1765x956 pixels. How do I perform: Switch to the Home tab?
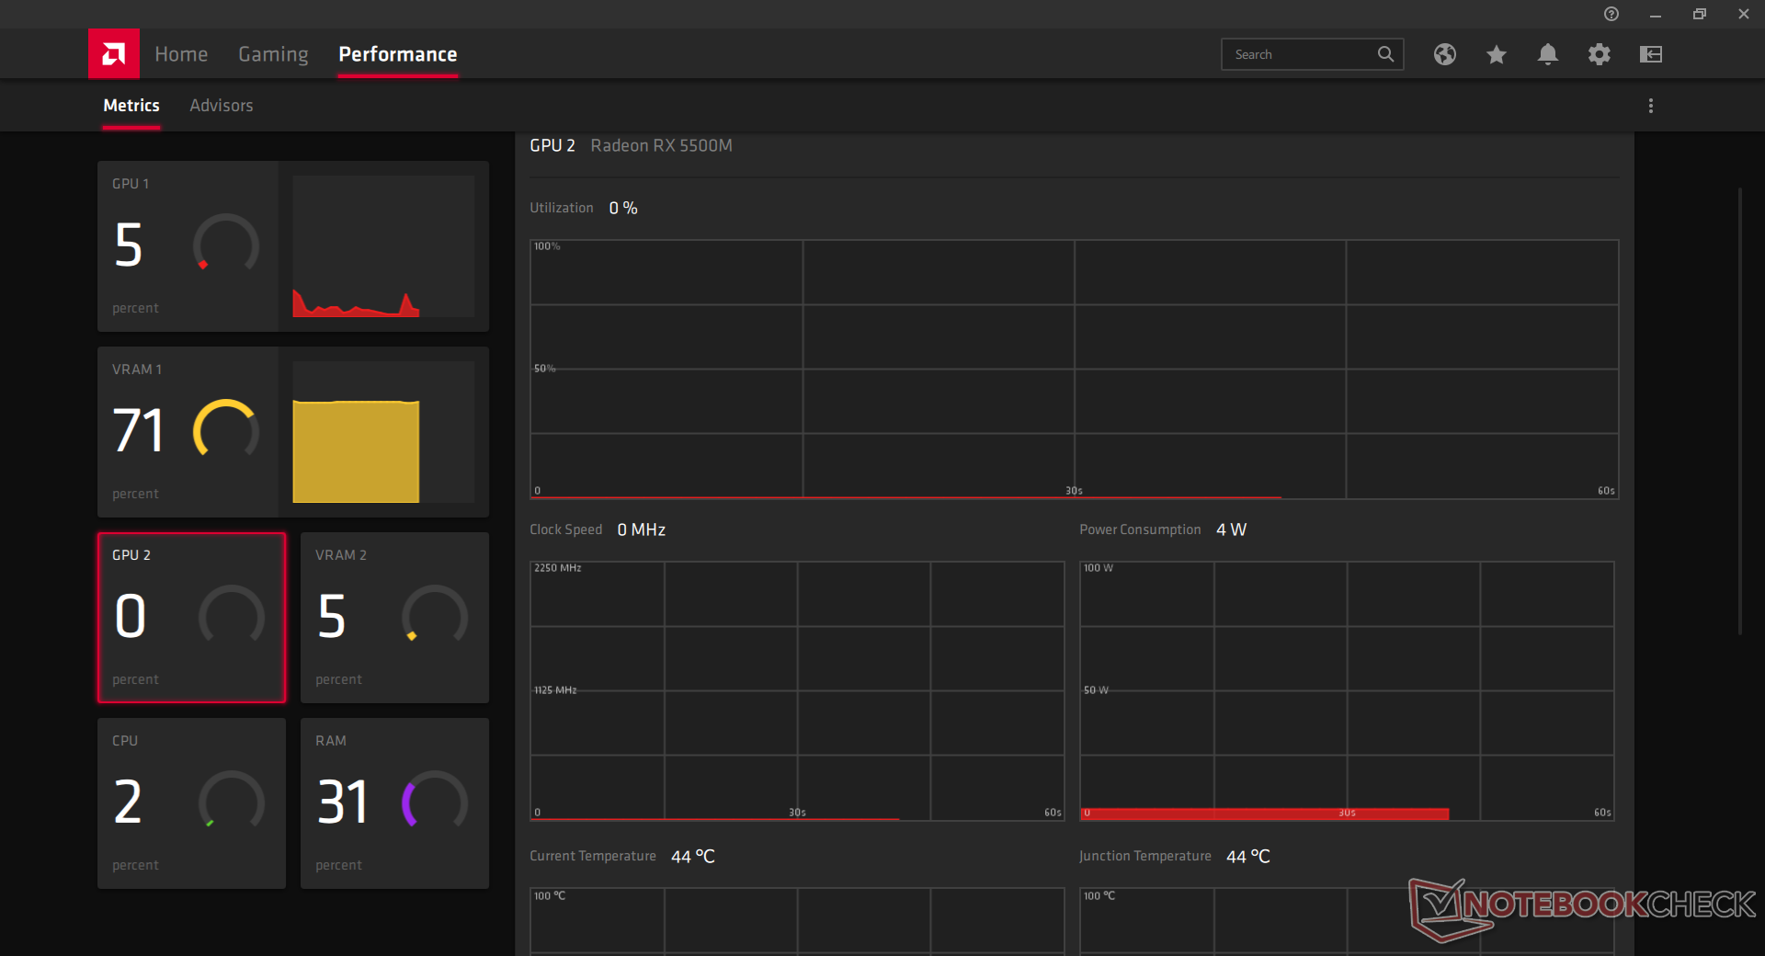(x=181, y=54)
